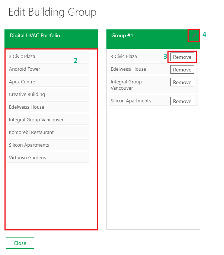The image size is (224, 255).
Task: Click 3 Civic Plaza row in Group #1
Action: [153, 56]
